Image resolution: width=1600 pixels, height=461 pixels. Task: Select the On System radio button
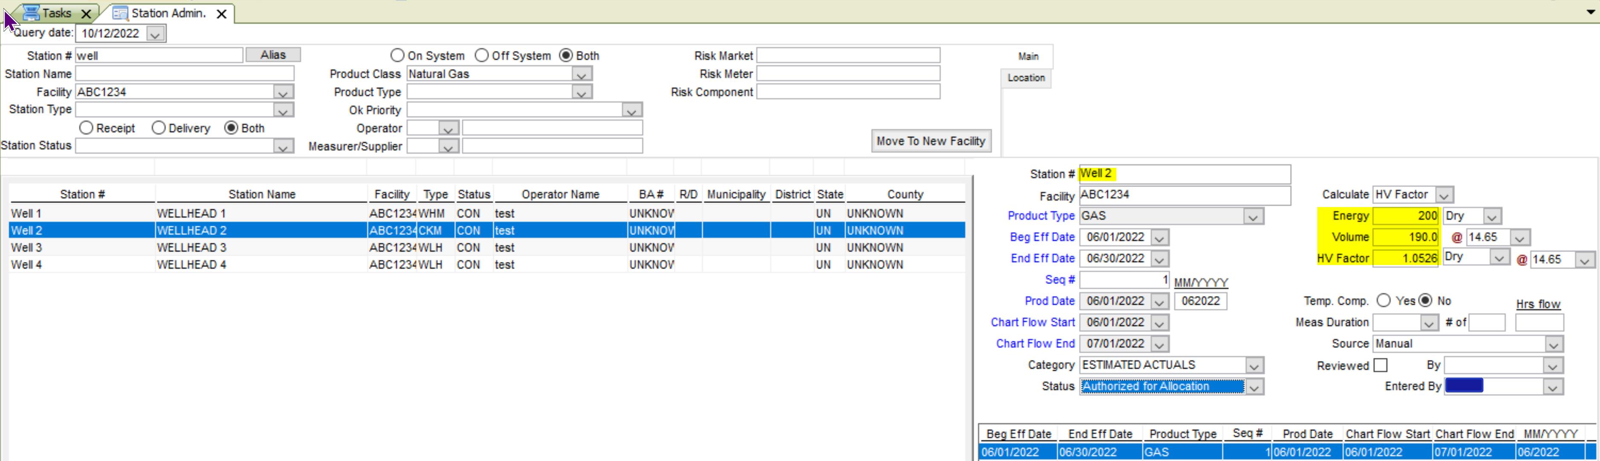click(397, 55)
